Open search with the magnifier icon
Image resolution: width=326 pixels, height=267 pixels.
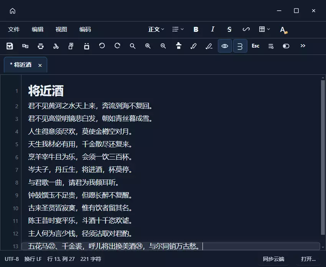pyautogui.click(x=133, y=46)
